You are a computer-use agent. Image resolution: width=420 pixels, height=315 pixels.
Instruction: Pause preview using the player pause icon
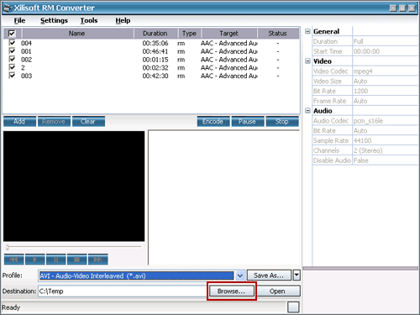click(56, 260)
